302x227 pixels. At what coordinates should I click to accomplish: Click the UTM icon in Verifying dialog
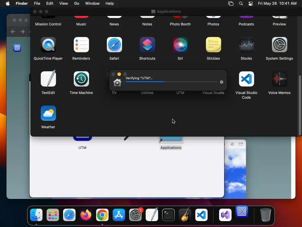pos(117,82)
